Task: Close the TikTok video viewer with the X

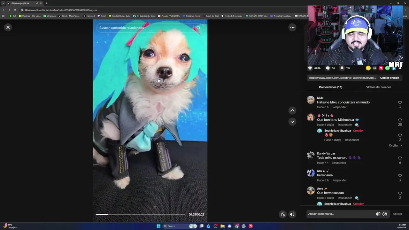Action: (x=8, y=27)
